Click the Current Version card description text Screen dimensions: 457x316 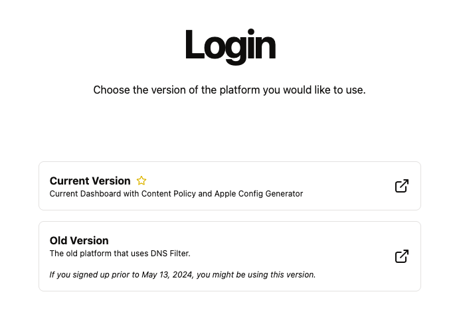click(176, 194)
